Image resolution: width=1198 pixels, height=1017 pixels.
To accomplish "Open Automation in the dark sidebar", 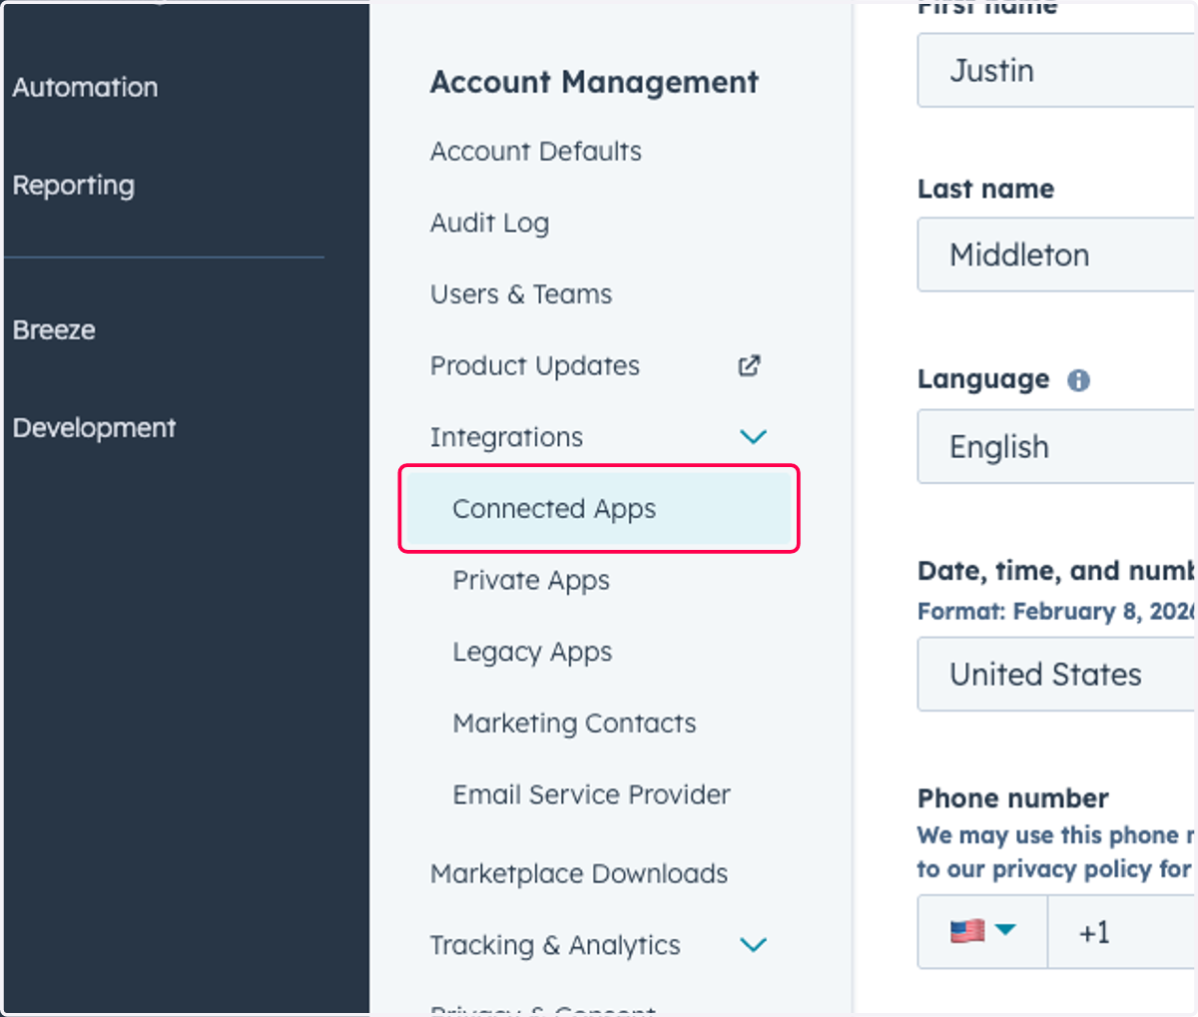I will pyautogui.click(x=85, y=87).
